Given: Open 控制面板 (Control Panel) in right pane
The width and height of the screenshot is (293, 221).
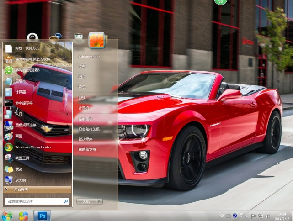Looking at the screenshot, I should click(x=85, y=119).
